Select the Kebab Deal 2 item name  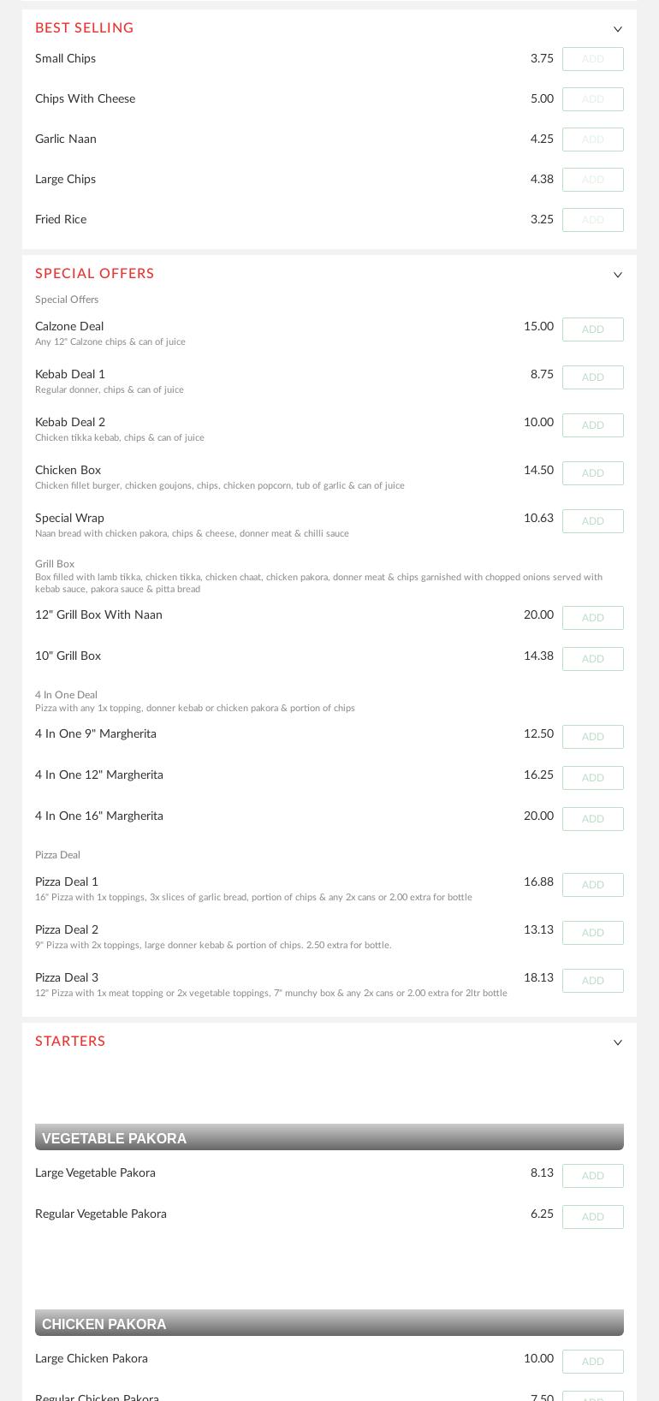pyautogui.click(x=70, y=423)
